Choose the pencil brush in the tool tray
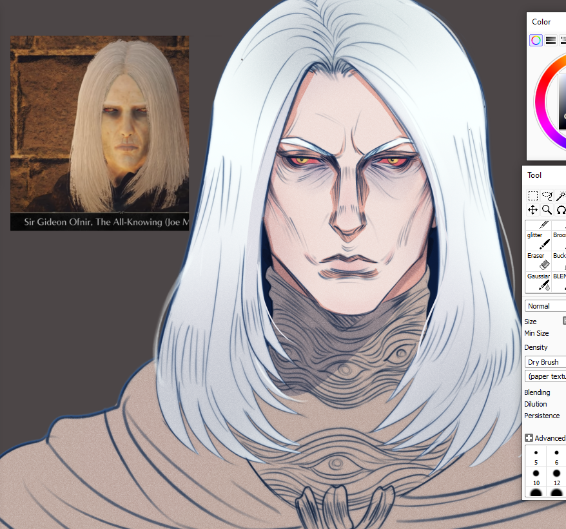Image resolution: width=566 pixels, height=529 pixels. (x=538, y=225)
